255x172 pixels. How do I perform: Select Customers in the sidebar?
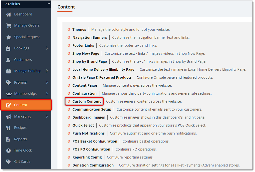pos(23,60)
